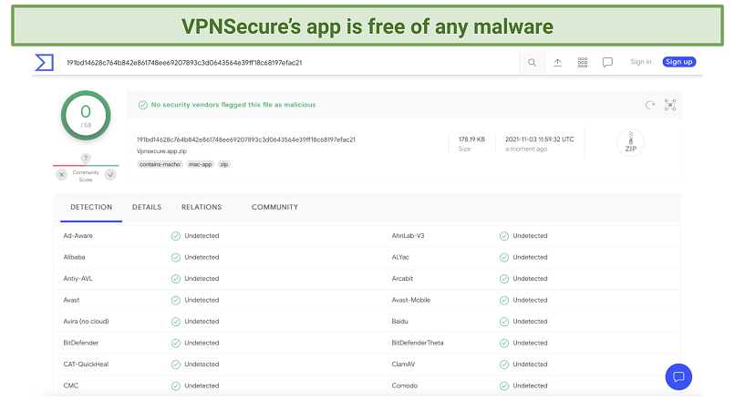735x401 pixels.
Task: Click the CMC undetected check icon
Action: 176,386
